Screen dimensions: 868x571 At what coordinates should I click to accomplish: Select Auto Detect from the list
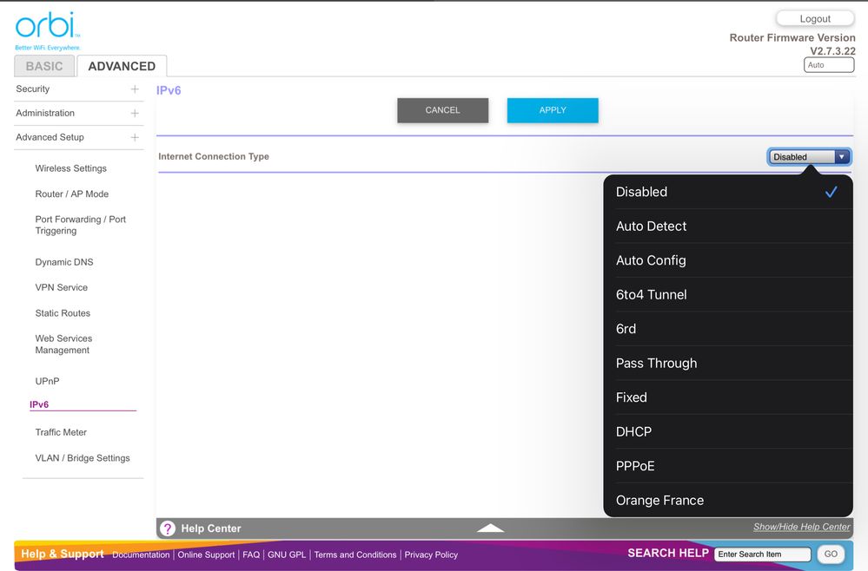point(651,226)
